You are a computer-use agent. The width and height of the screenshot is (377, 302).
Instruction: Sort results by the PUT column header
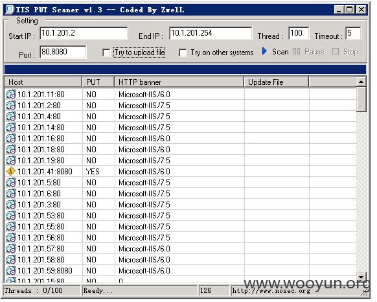(x=98, y=82)
